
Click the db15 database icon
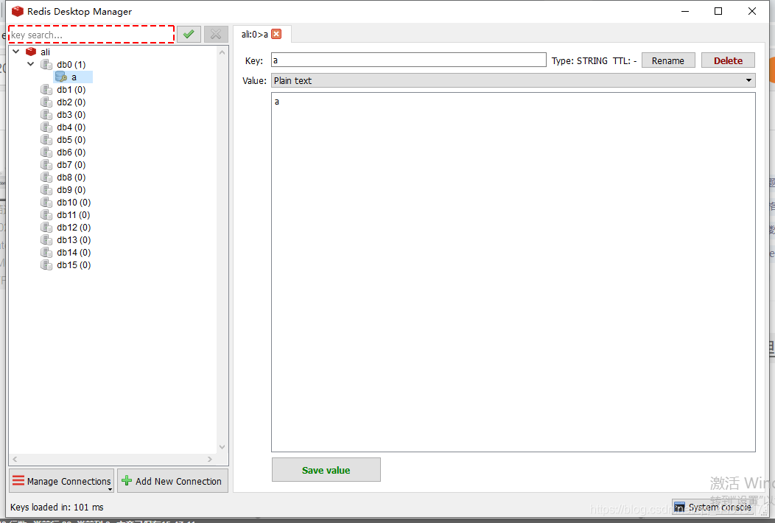[x=46, y=265]
